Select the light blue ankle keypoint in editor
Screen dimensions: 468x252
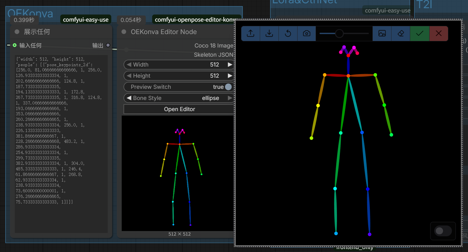click(x=336, y=233)
